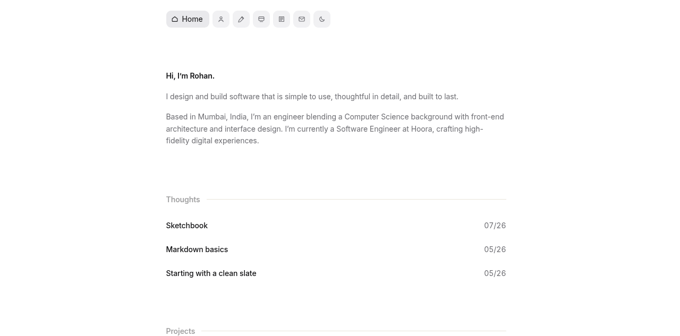Click the sentence 'I design and build software…'
Viewport: 680px width, 336px height.
pos(312,97)
